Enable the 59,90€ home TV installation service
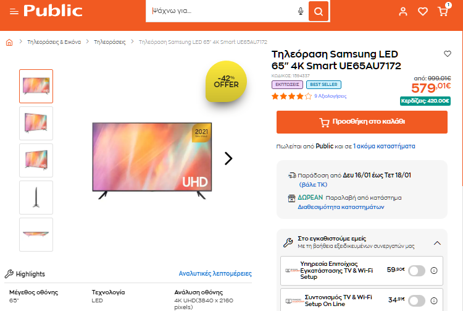Image resolution: width=463 pixels, height=311 pixels. pyautogui.click(x=417, y=270)
